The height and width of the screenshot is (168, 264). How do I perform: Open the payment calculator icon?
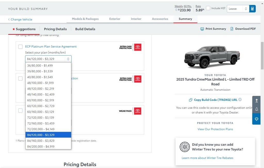252,9
